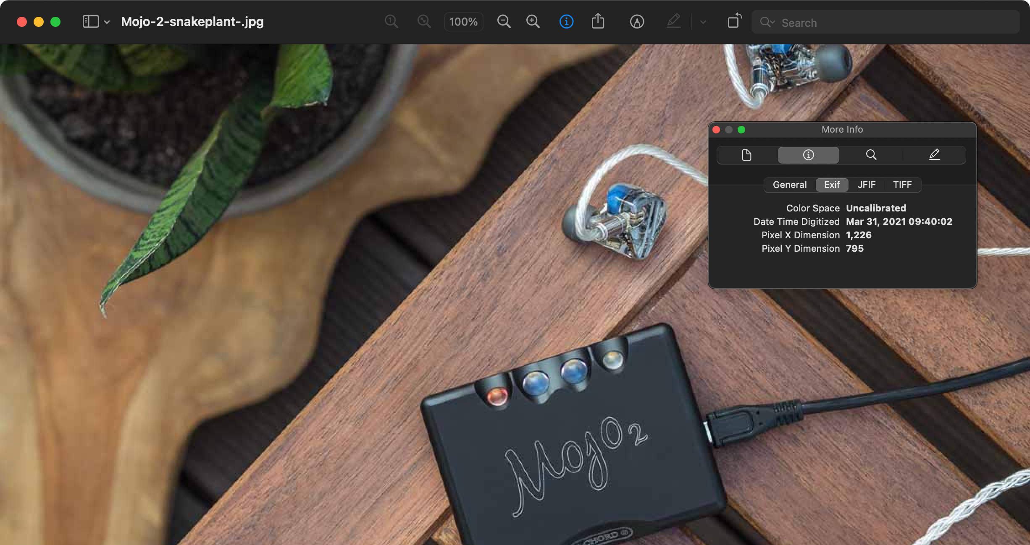
Task: Click the green zoom button of More Info
Action: tap(741, 130)
